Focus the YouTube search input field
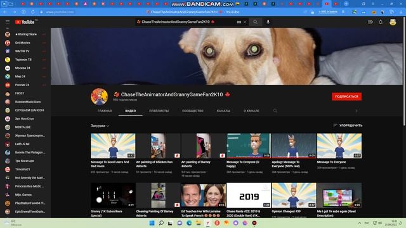406x228 pixels. pyautogui.click(x=187, y=22)
